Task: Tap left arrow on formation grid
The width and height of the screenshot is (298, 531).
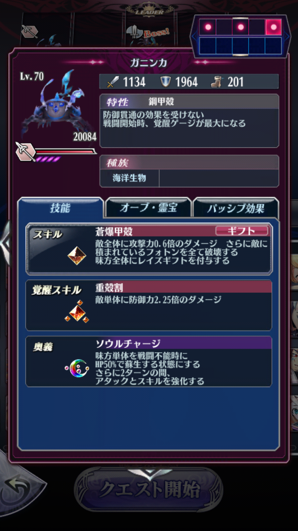Action: point(194,37)
